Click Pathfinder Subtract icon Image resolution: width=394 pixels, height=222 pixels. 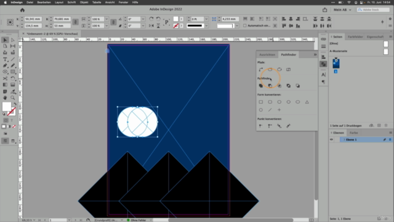point(270,86)
